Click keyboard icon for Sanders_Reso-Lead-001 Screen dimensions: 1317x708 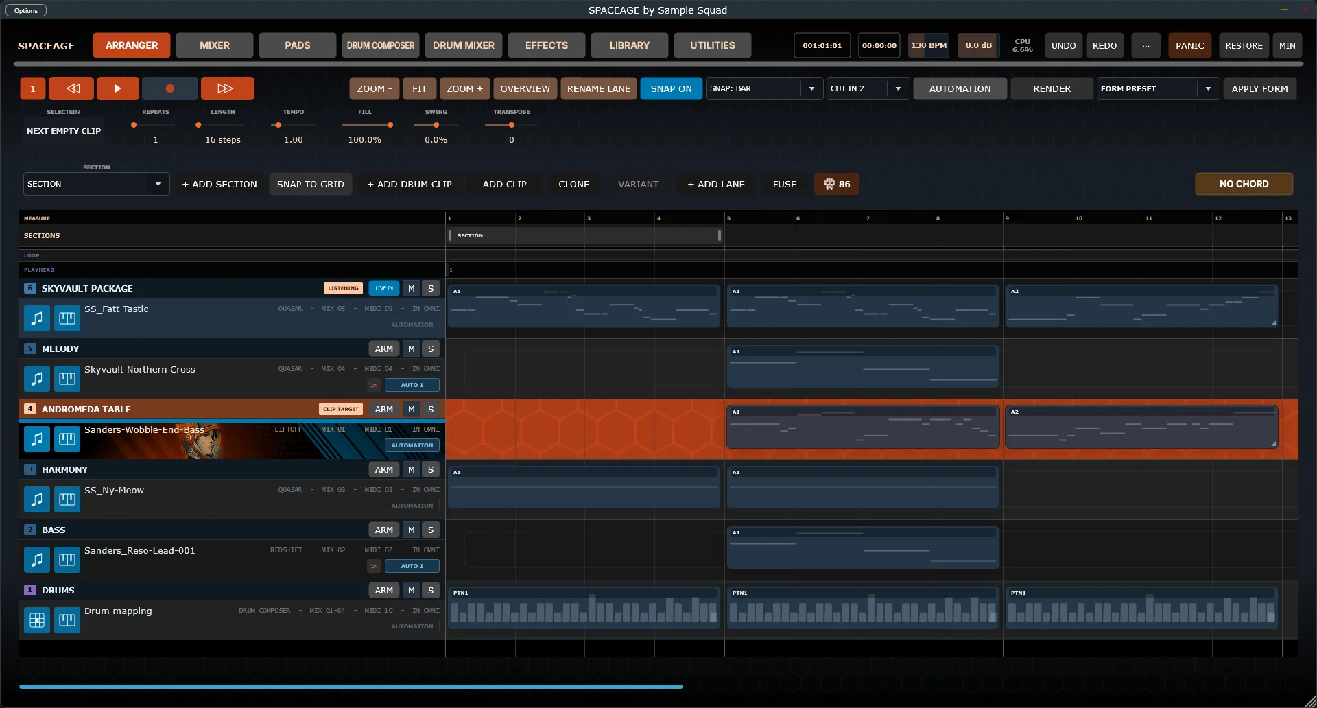point(67,560)
